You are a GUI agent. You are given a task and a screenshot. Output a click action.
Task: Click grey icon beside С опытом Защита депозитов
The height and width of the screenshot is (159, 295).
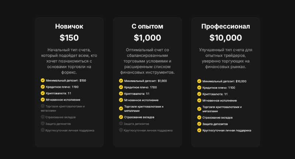121,124
